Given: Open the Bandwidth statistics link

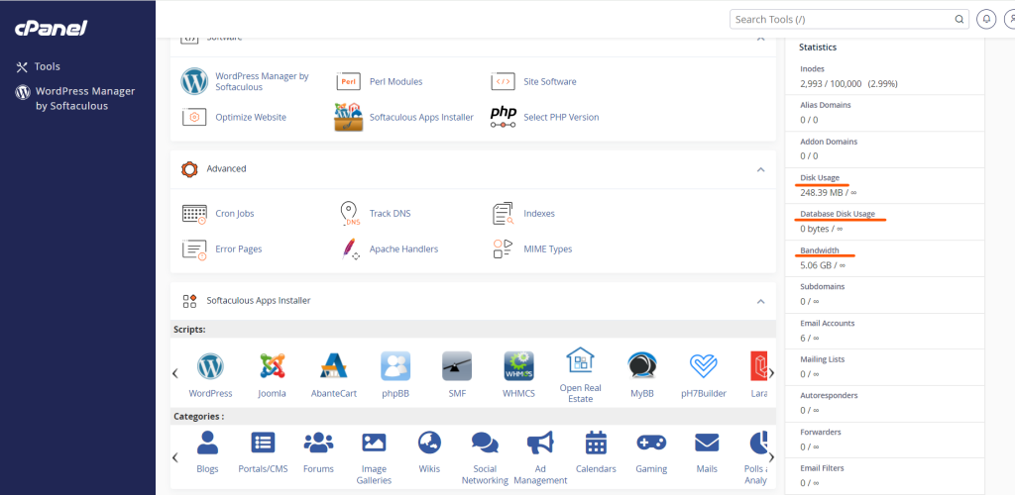Looking at the screenshot, I should pyautogui.click(x=820, y=250).
